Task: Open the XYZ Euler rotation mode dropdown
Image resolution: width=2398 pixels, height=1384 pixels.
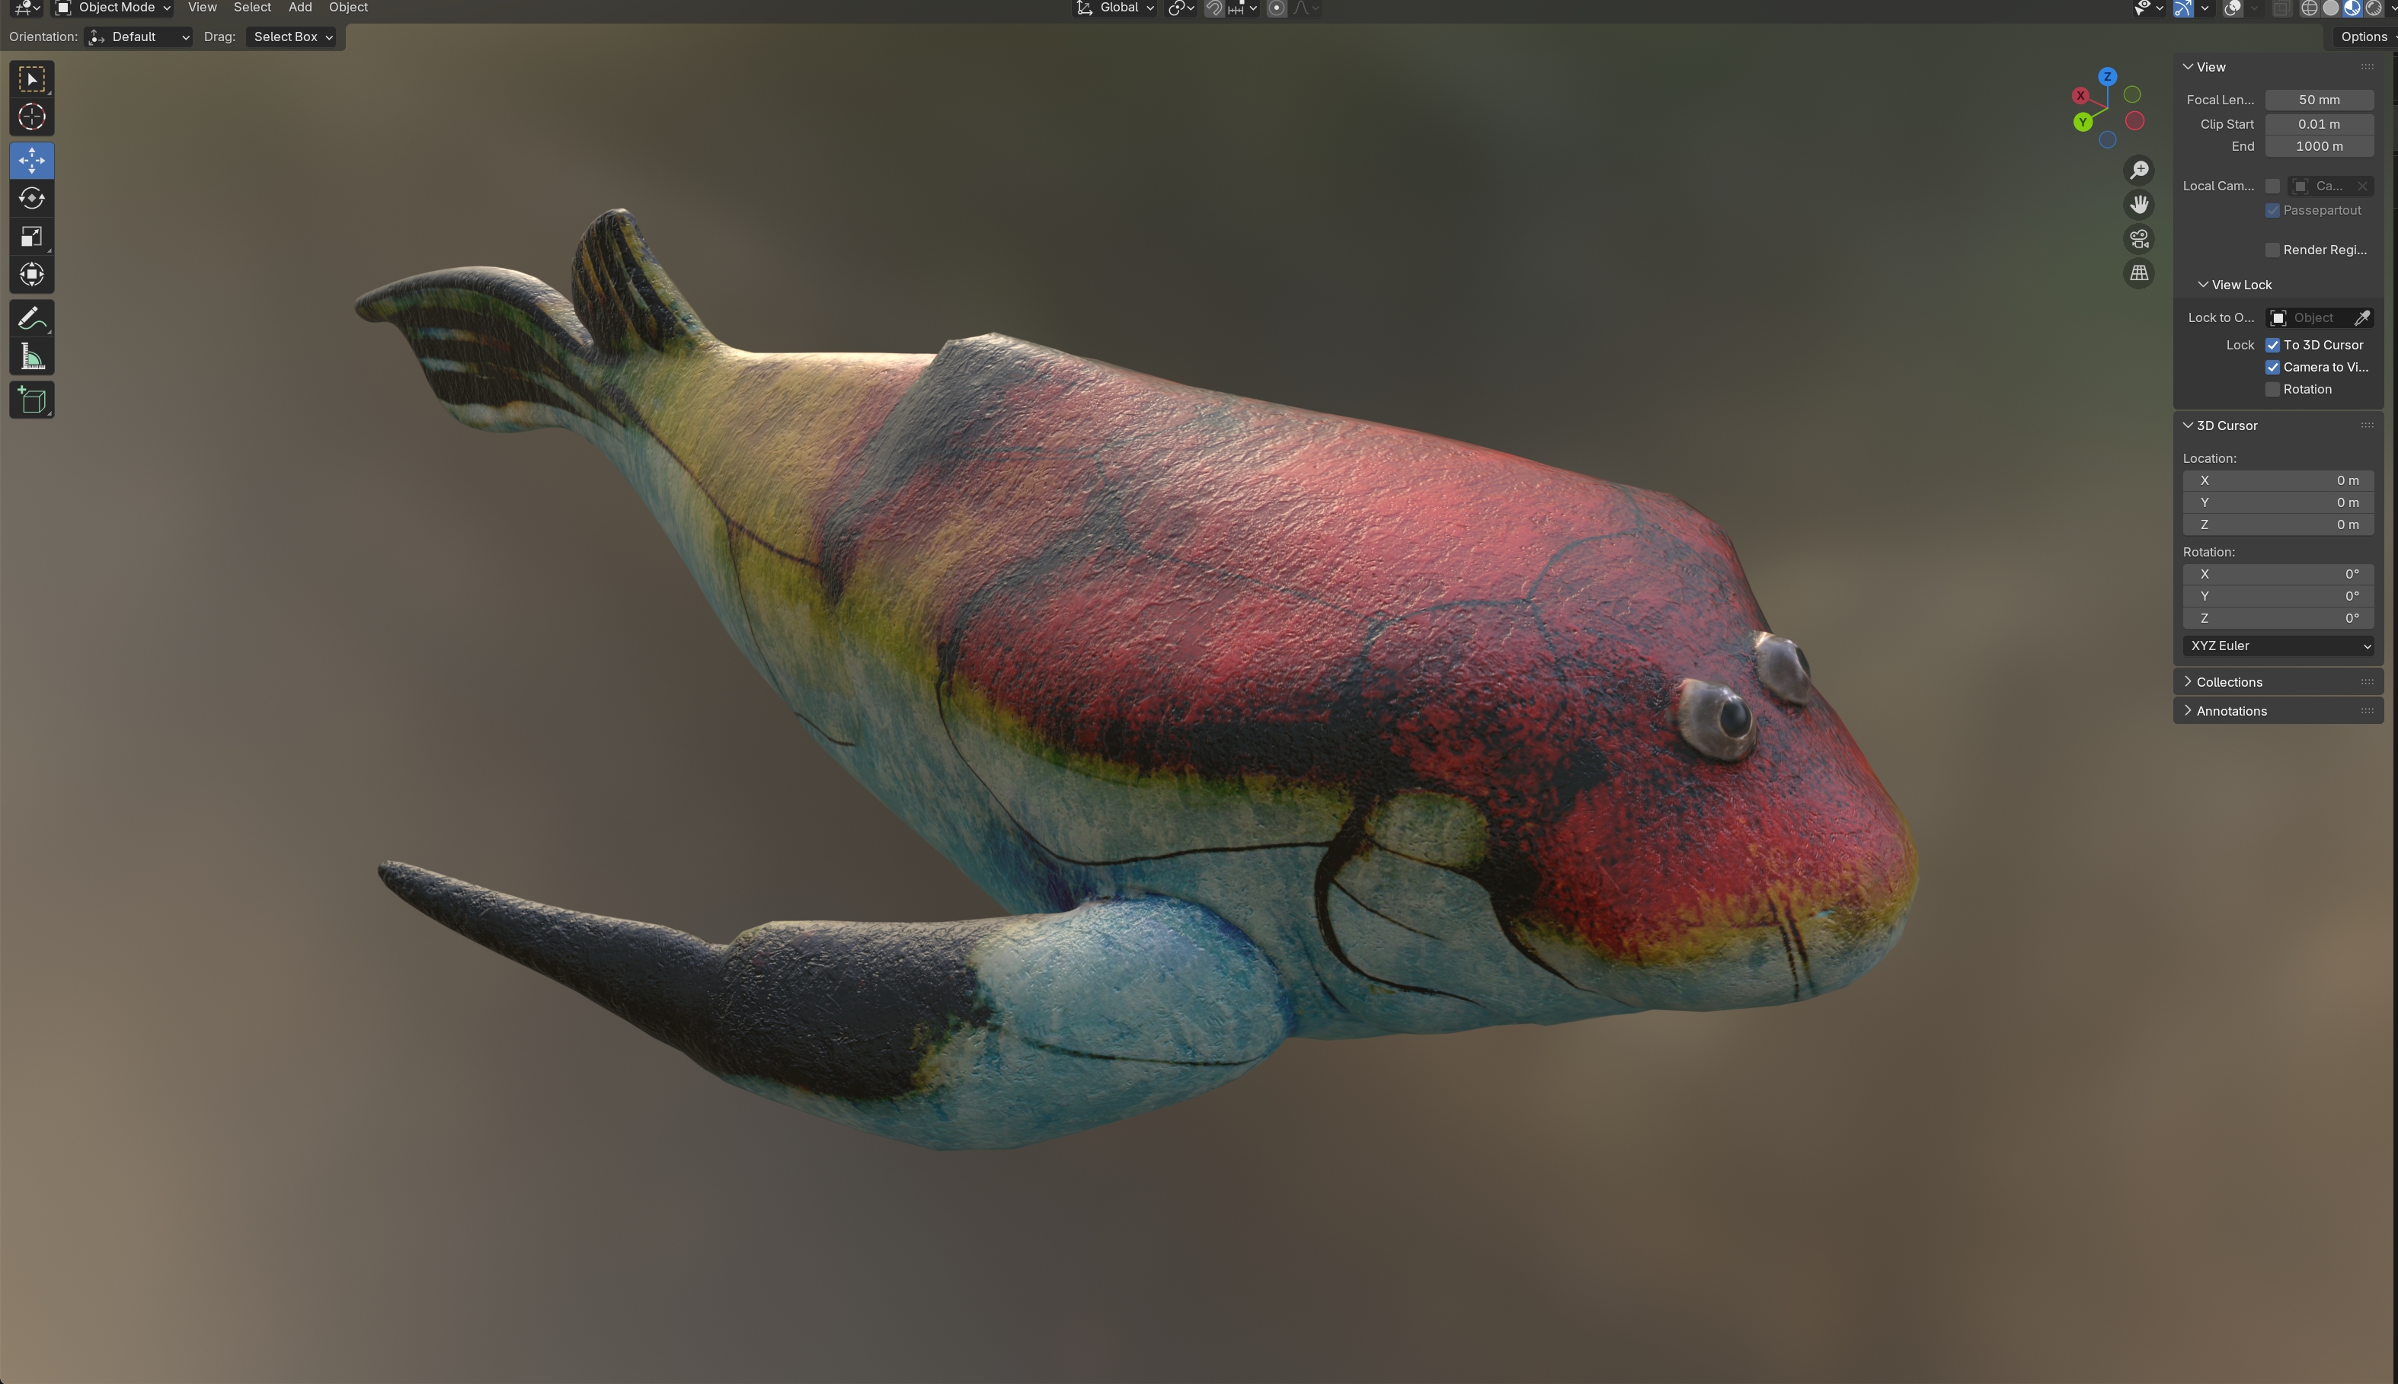Action: point(2278,646)
